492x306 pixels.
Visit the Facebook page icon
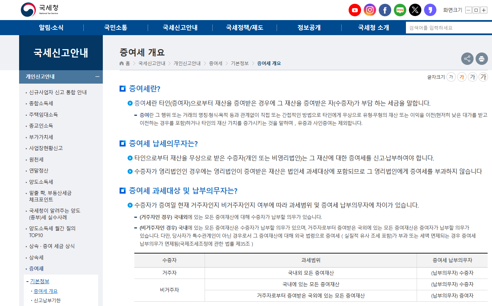click(x=385, y=10)
